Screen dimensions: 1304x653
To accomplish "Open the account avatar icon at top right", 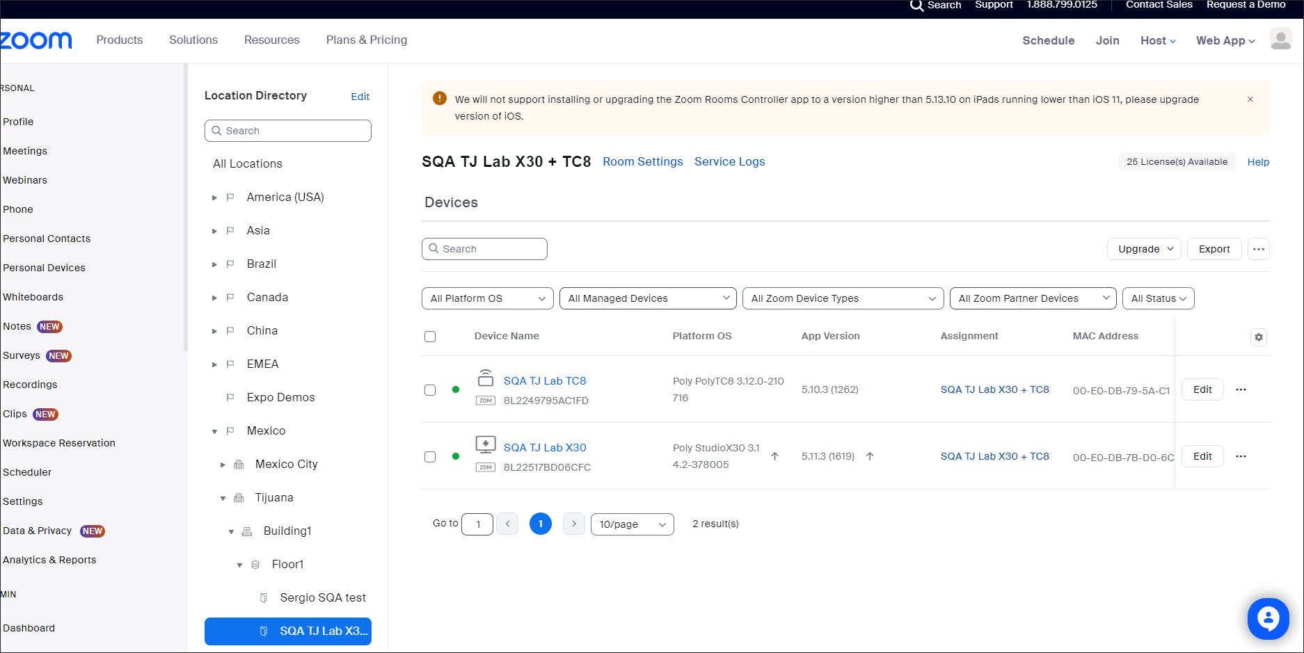I will [x=1280, y=39].
